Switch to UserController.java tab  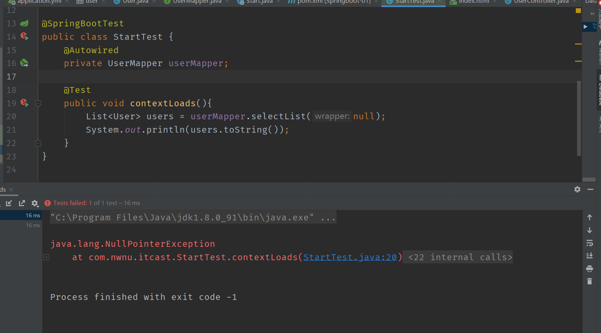pos(541,2)
